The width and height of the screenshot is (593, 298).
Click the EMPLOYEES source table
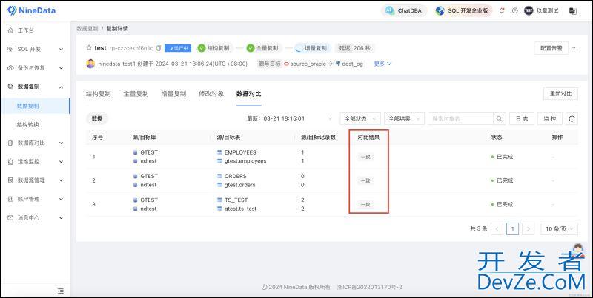(x=240, y=152)
